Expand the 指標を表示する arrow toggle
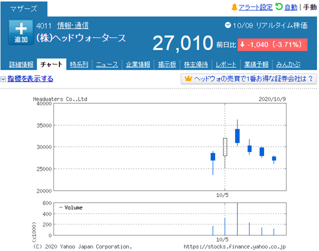This screenshot has height=251, width=319. [3, 79]
